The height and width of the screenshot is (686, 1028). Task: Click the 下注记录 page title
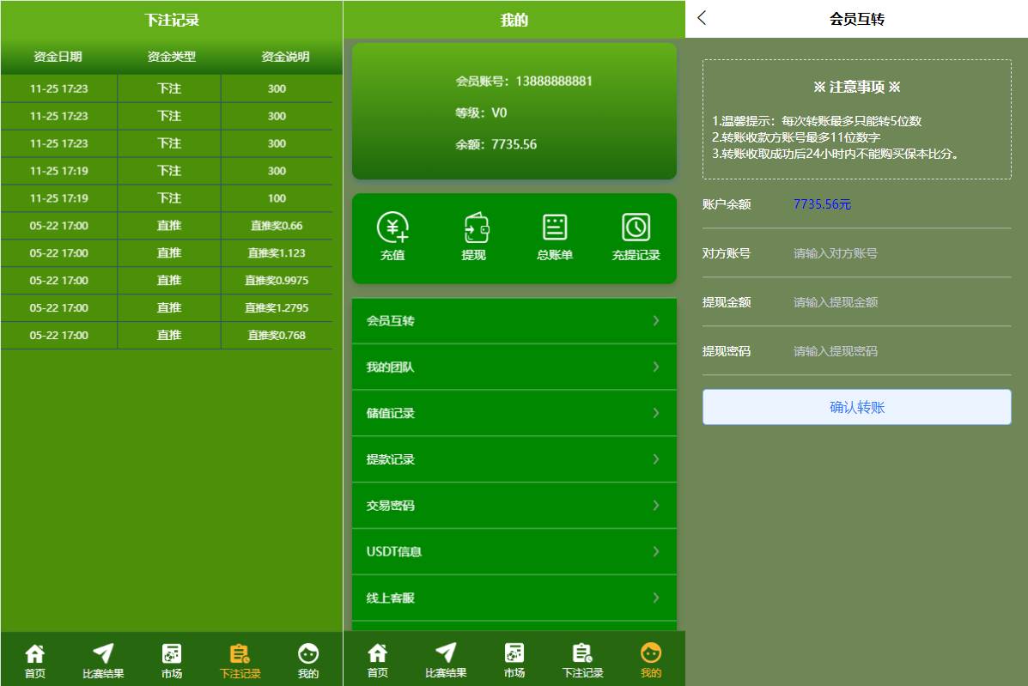(172, 21)
